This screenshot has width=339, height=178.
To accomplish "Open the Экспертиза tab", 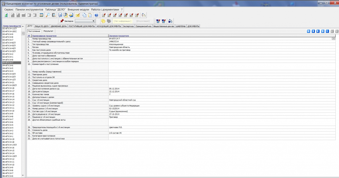I will pyautogui.click(x=128, y=26).
